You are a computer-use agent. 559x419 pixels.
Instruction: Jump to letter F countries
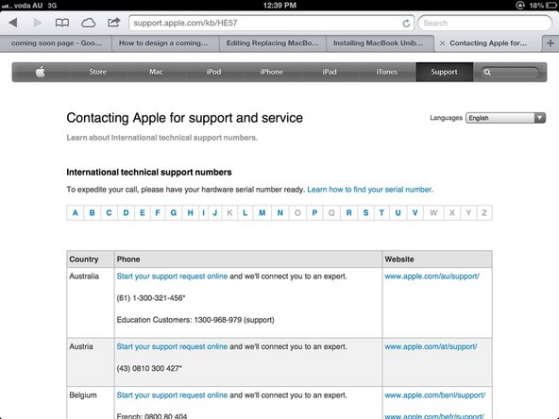158,212
